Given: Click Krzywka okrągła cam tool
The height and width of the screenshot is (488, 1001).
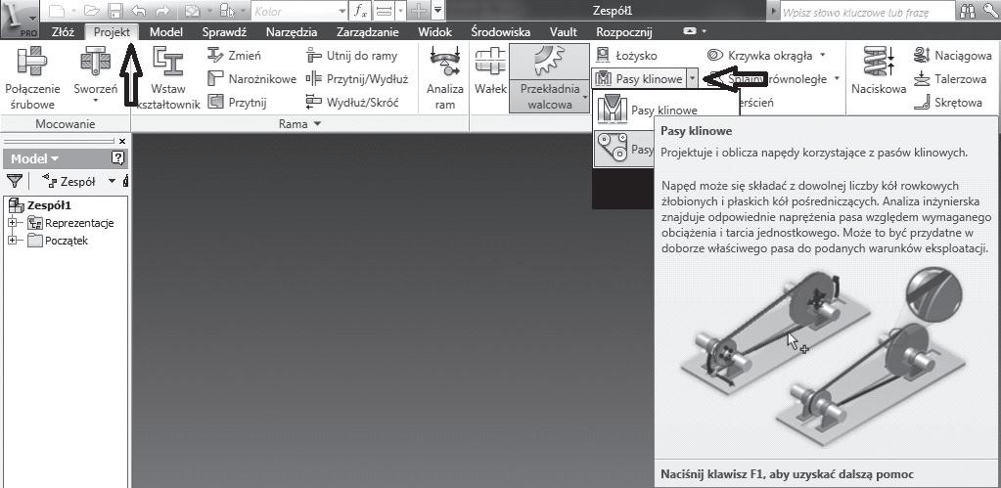Looking at the screenshot, I should point(759,56).
